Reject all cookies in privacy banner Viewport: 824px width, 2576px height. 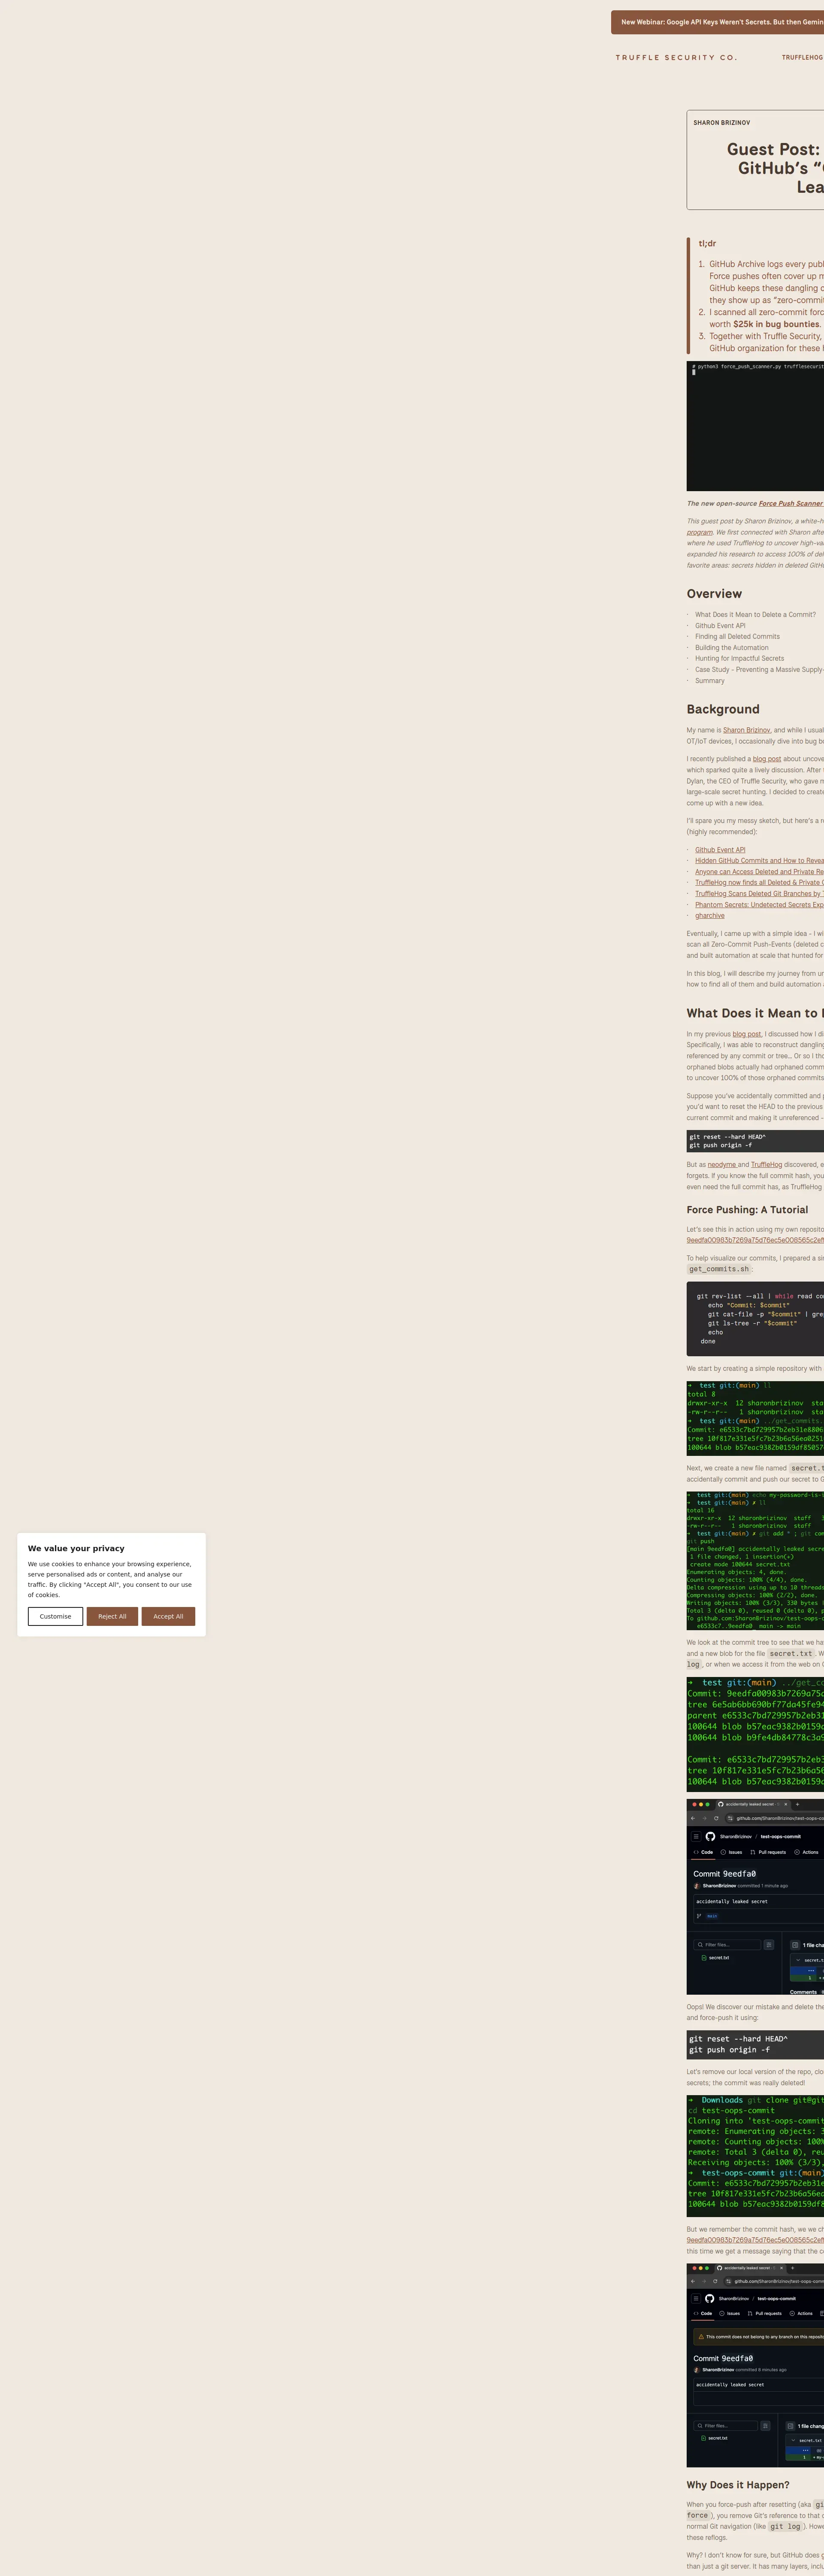(112, 1616)
